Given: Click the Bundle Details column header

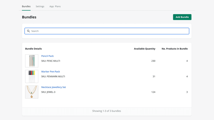Looking at the screenshot, I should [33, 49].
